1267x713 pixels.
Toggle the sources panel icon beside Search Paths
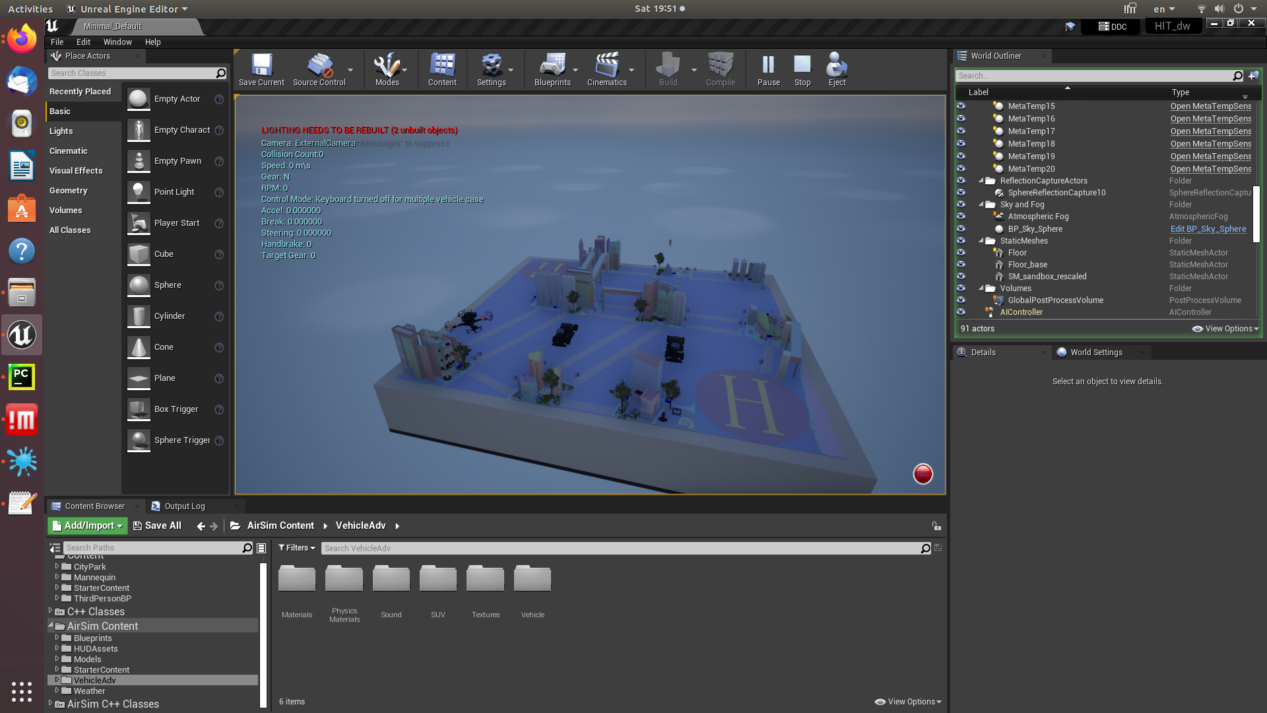(55, 548)
